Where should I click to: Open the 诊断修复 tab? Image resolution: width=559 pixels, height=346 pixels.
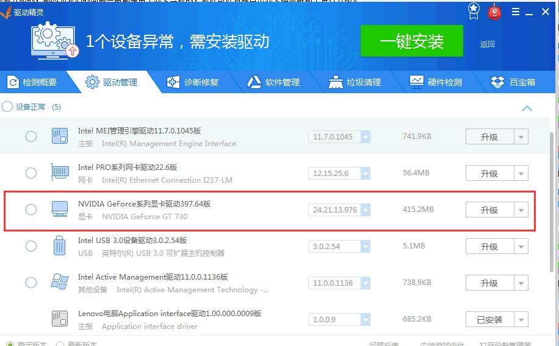[193, 82]
